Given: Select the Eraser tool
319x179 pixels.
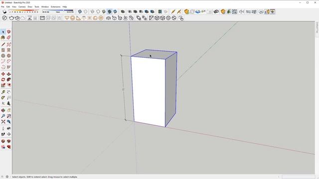Looking at the screenshot, I should point(9,38).
